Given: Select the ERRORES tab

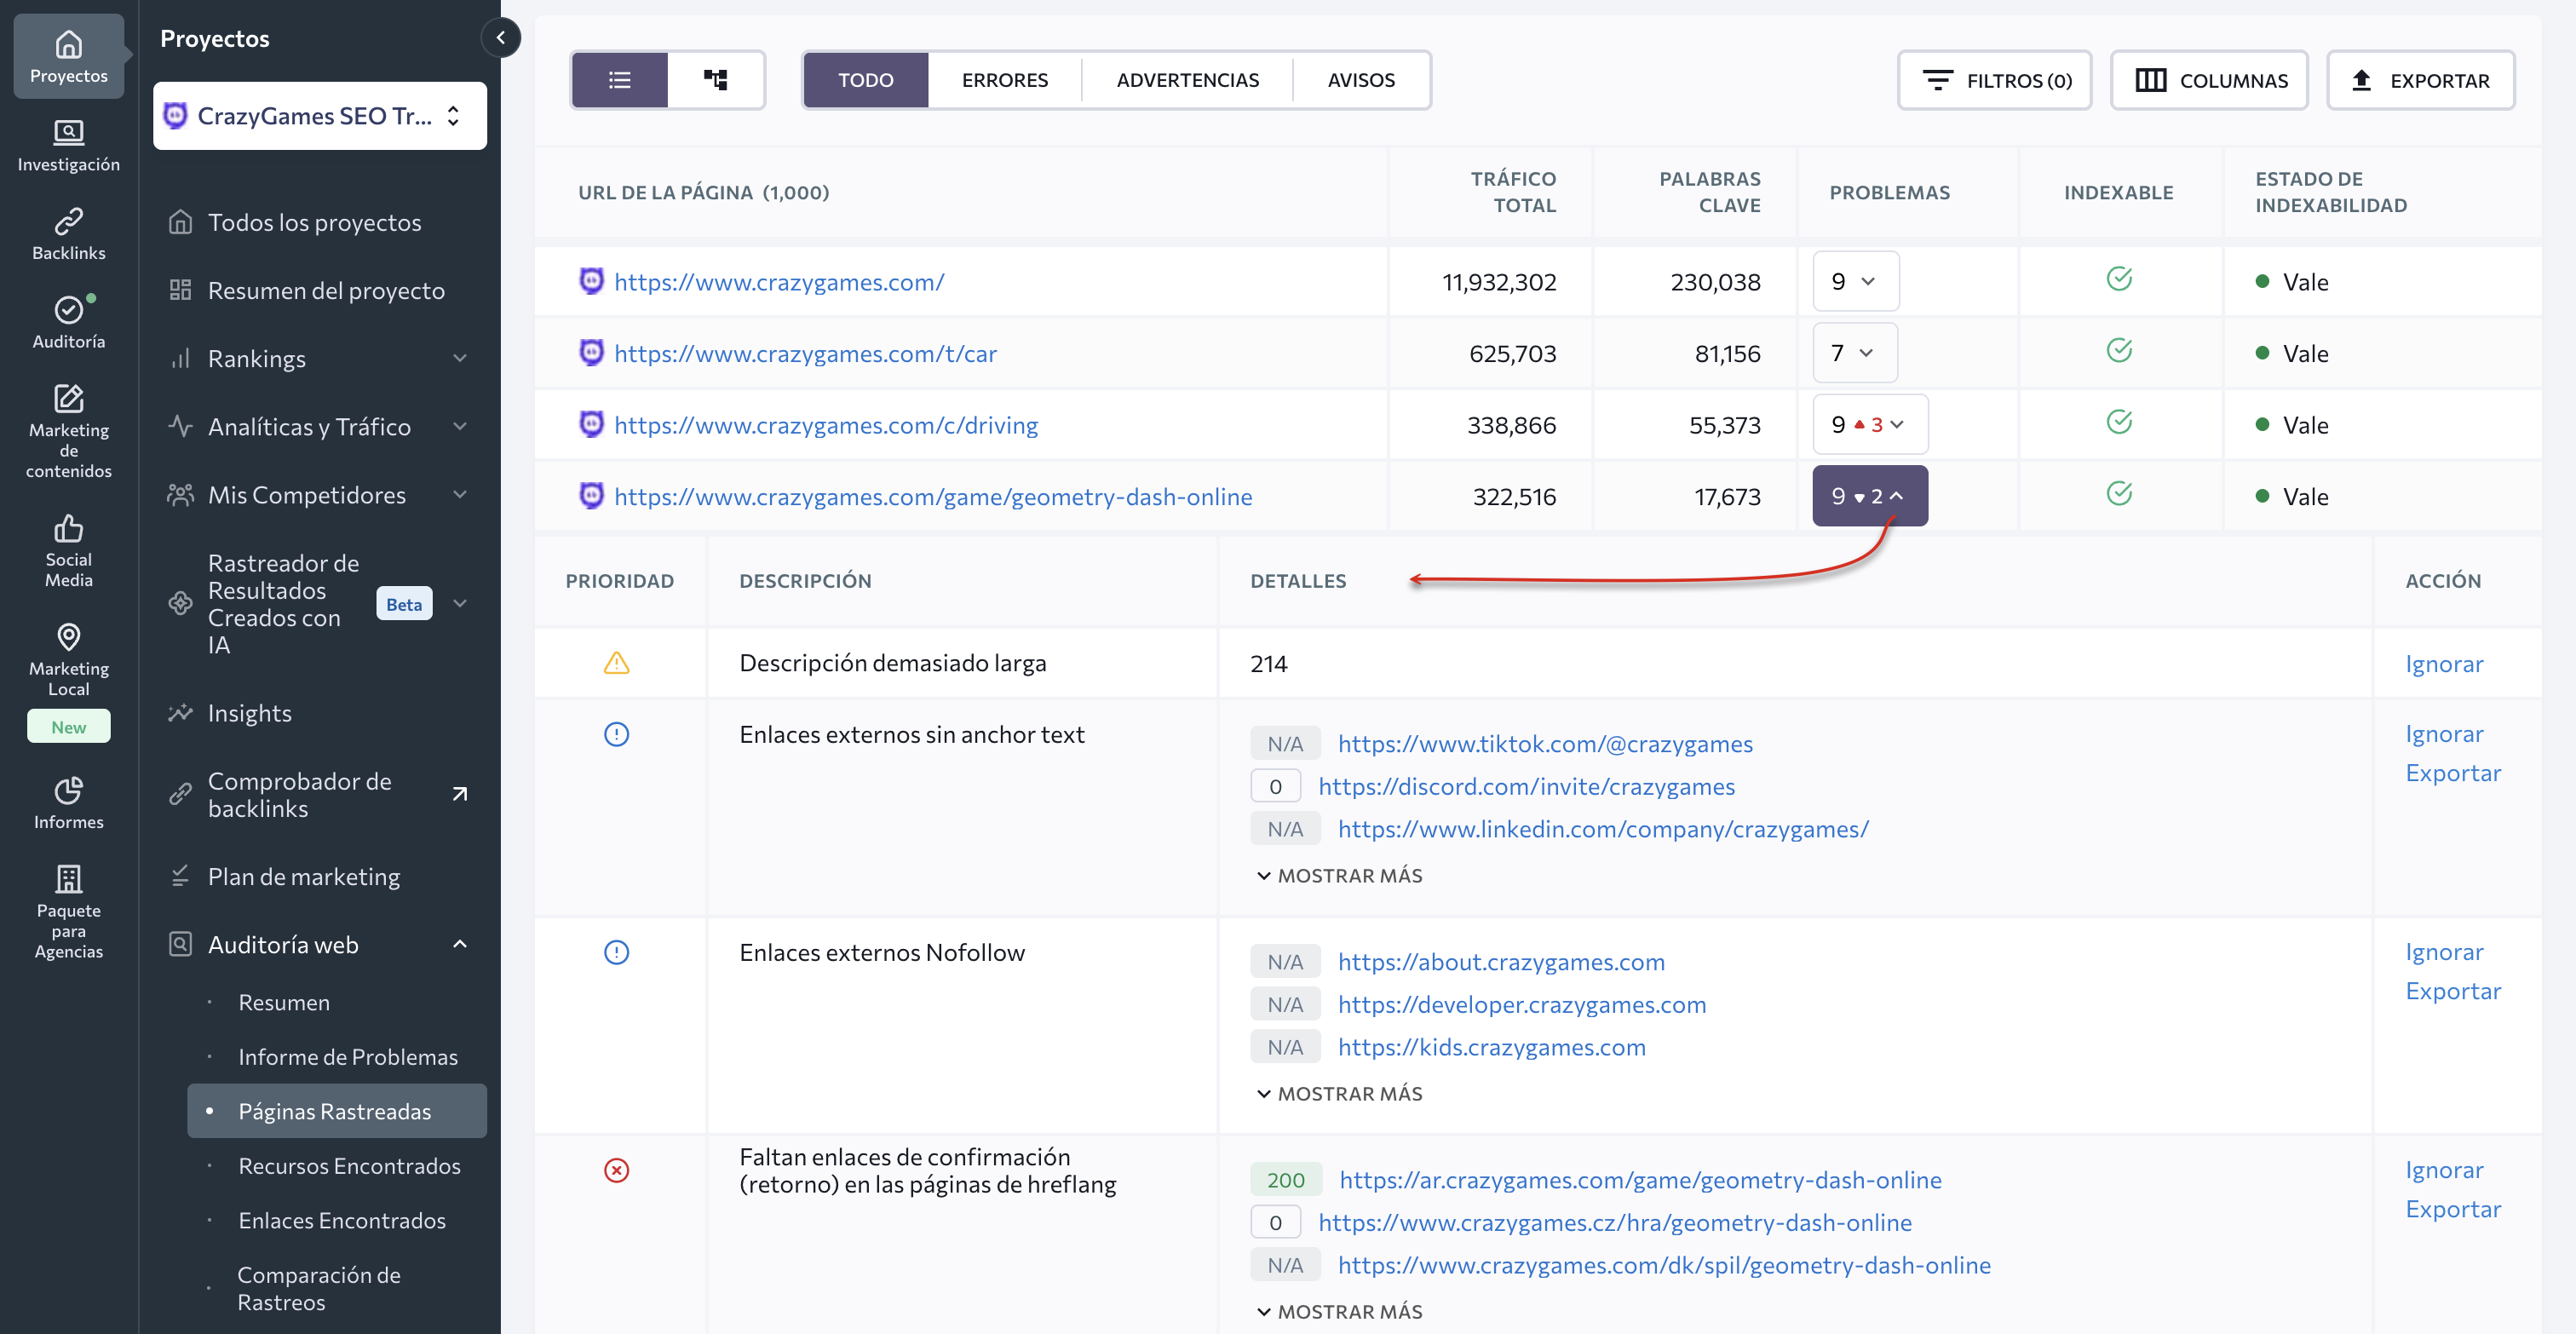Looking at the screenshot, I should [1005, 80].
